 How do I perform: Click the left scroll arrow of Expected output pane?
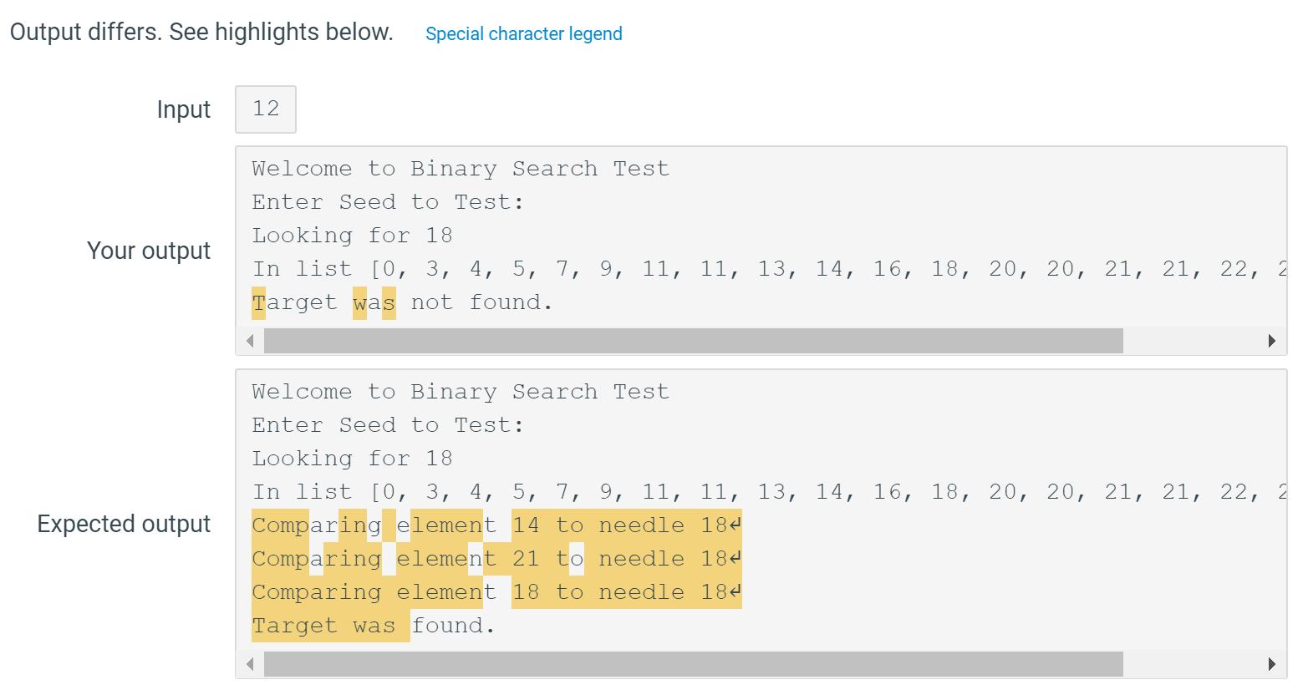point(249,666)
